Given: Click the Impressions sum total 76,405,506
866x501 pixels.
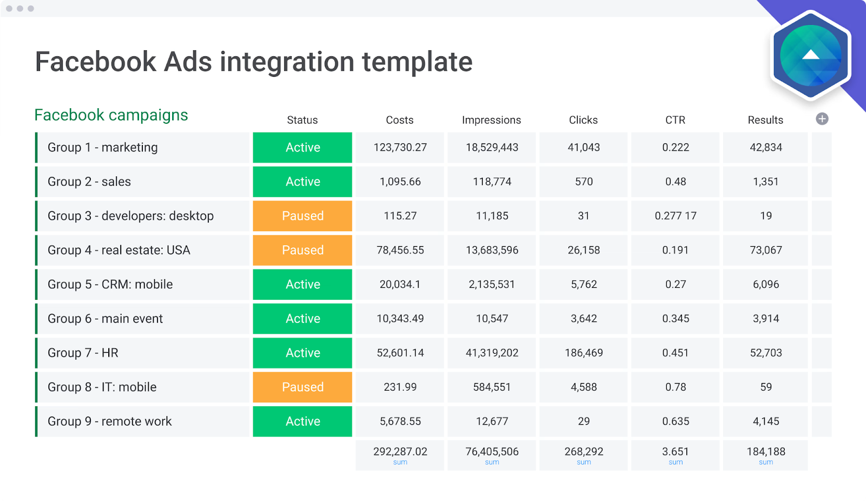Looking at the screenshot, I should pos(491,452).
